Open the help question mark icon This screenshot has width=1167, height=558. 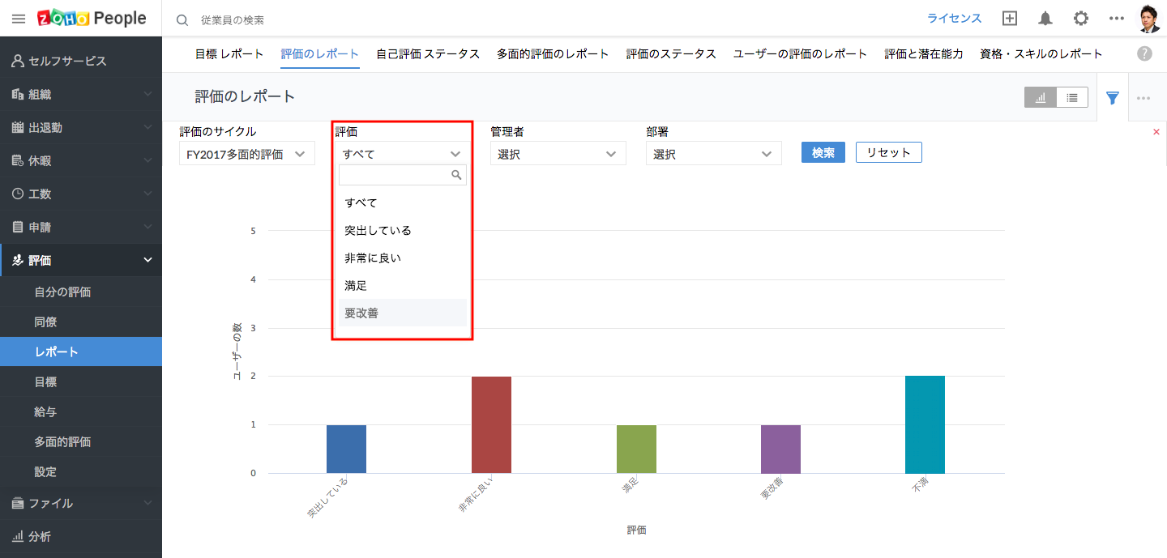tap(1144, 53)
